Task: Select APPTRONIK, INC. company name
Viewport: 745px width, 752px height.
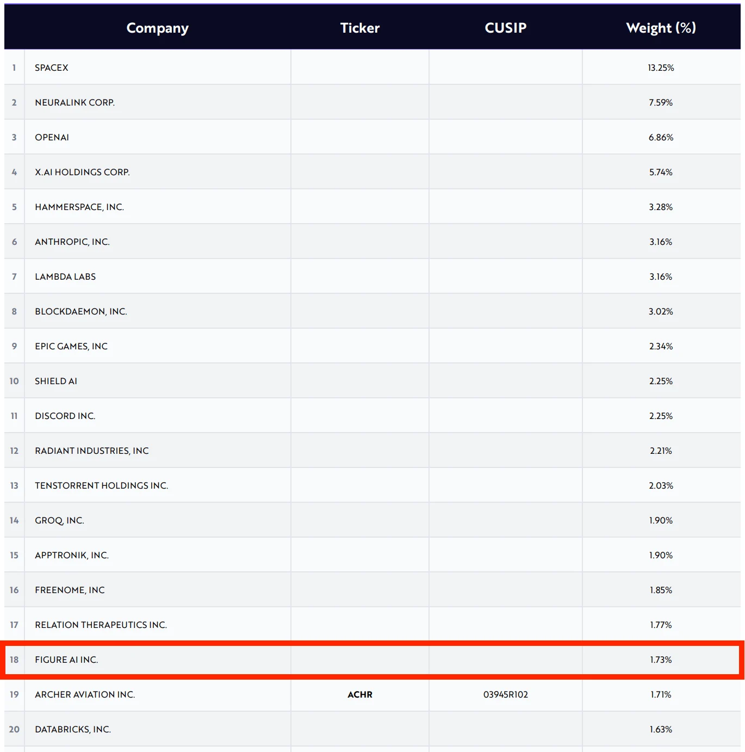Action: 72,555
